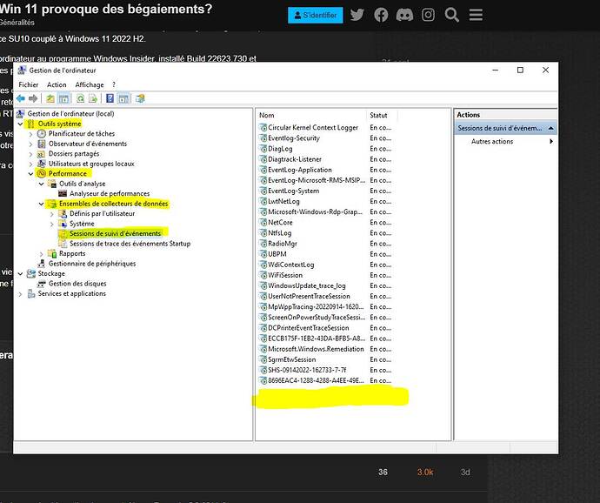Viewport: 600px width, 503px height.
Task: Select the Circular Kernel Context Logger session
Action: pos(312,128)
